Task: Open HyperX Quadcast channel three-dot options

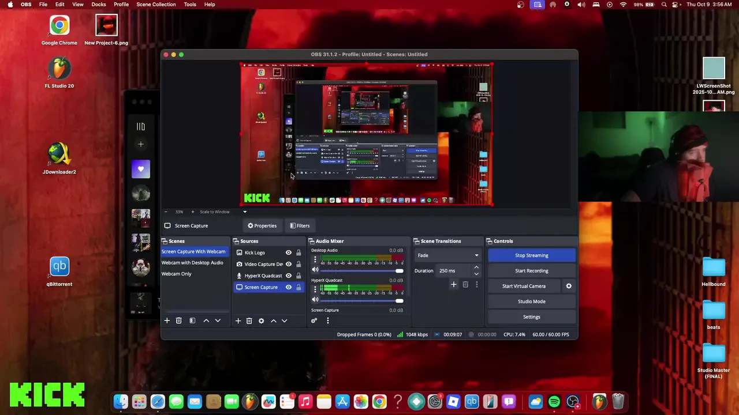Action: pos(315,290)
